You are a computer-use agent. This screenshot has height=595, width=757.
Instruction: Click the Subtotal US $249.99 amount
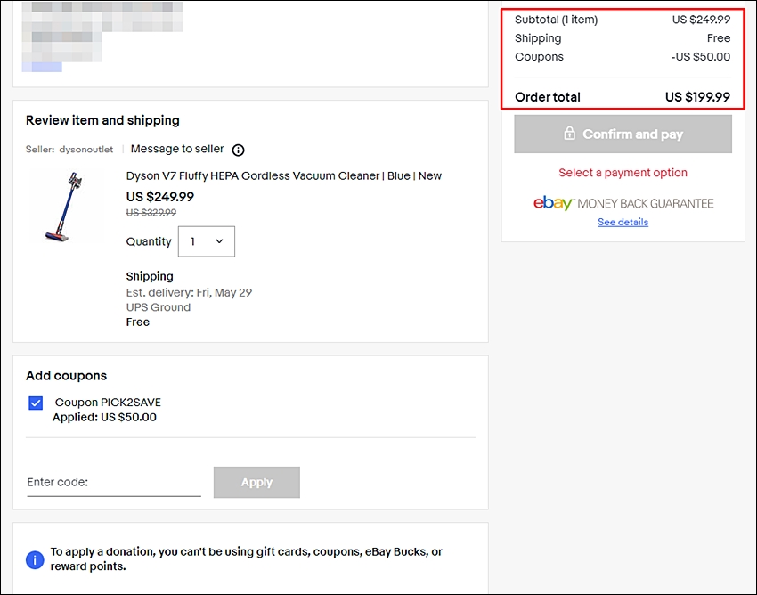[701, 20]
